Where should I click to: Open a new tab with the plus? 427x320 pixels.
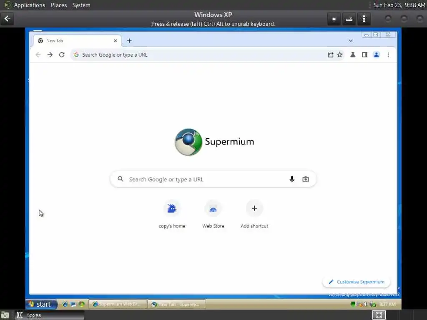coord(129,40)
